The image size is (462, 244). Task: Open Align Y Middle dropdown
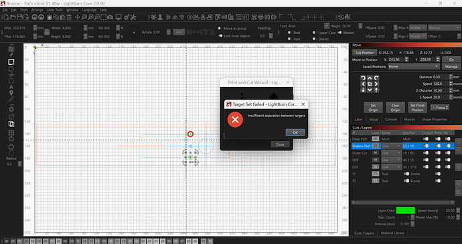pyautogui.click(x=418, y=36)
